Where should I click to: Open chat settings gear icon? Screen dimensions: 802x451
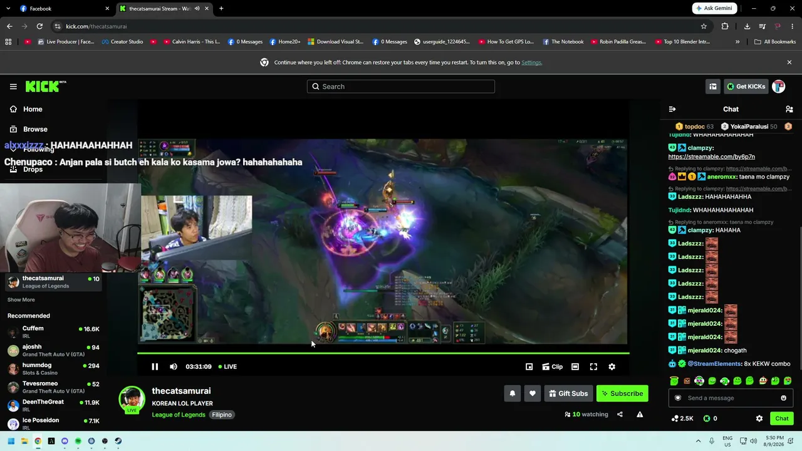(x=759, y=418)
